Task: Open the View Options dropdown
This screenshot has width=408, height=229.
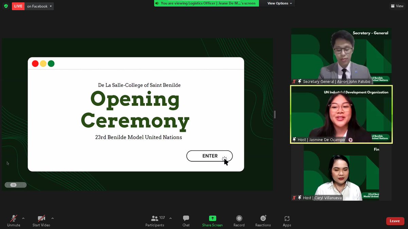Action: coord(280,3)
